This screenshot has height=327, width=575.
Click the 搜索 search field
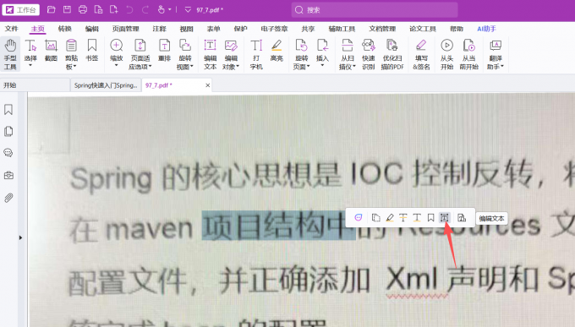(x=375, y=10)
